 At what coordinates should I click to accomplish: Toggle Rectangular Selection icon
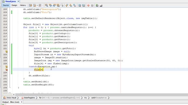62,5
